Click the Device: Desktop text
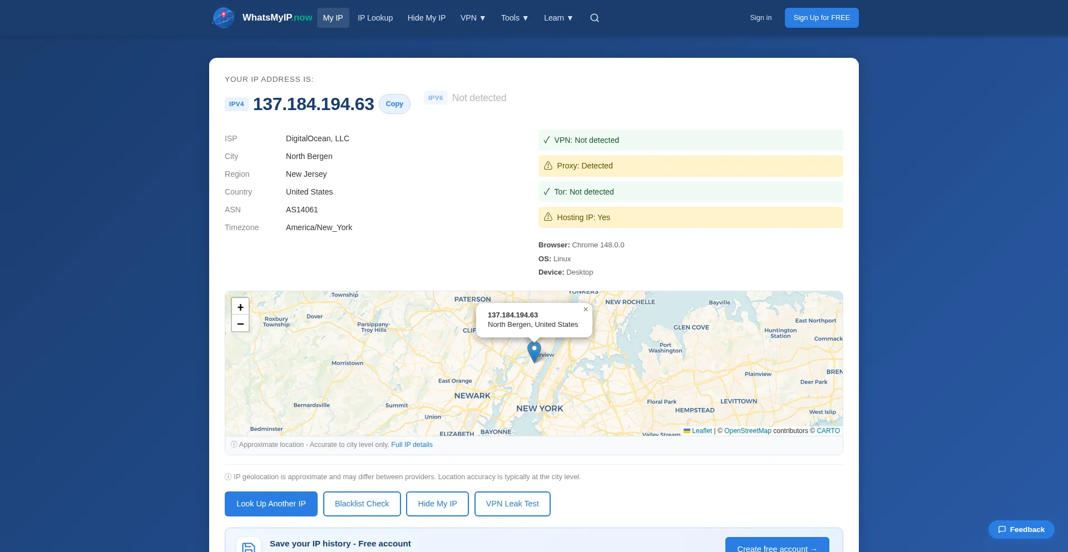1068x552 pixels. tap(566, 272)
